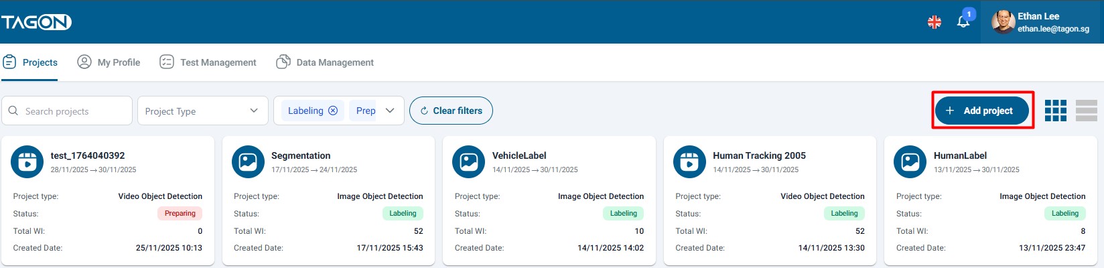Open the language flag selector

click(934, 22)
